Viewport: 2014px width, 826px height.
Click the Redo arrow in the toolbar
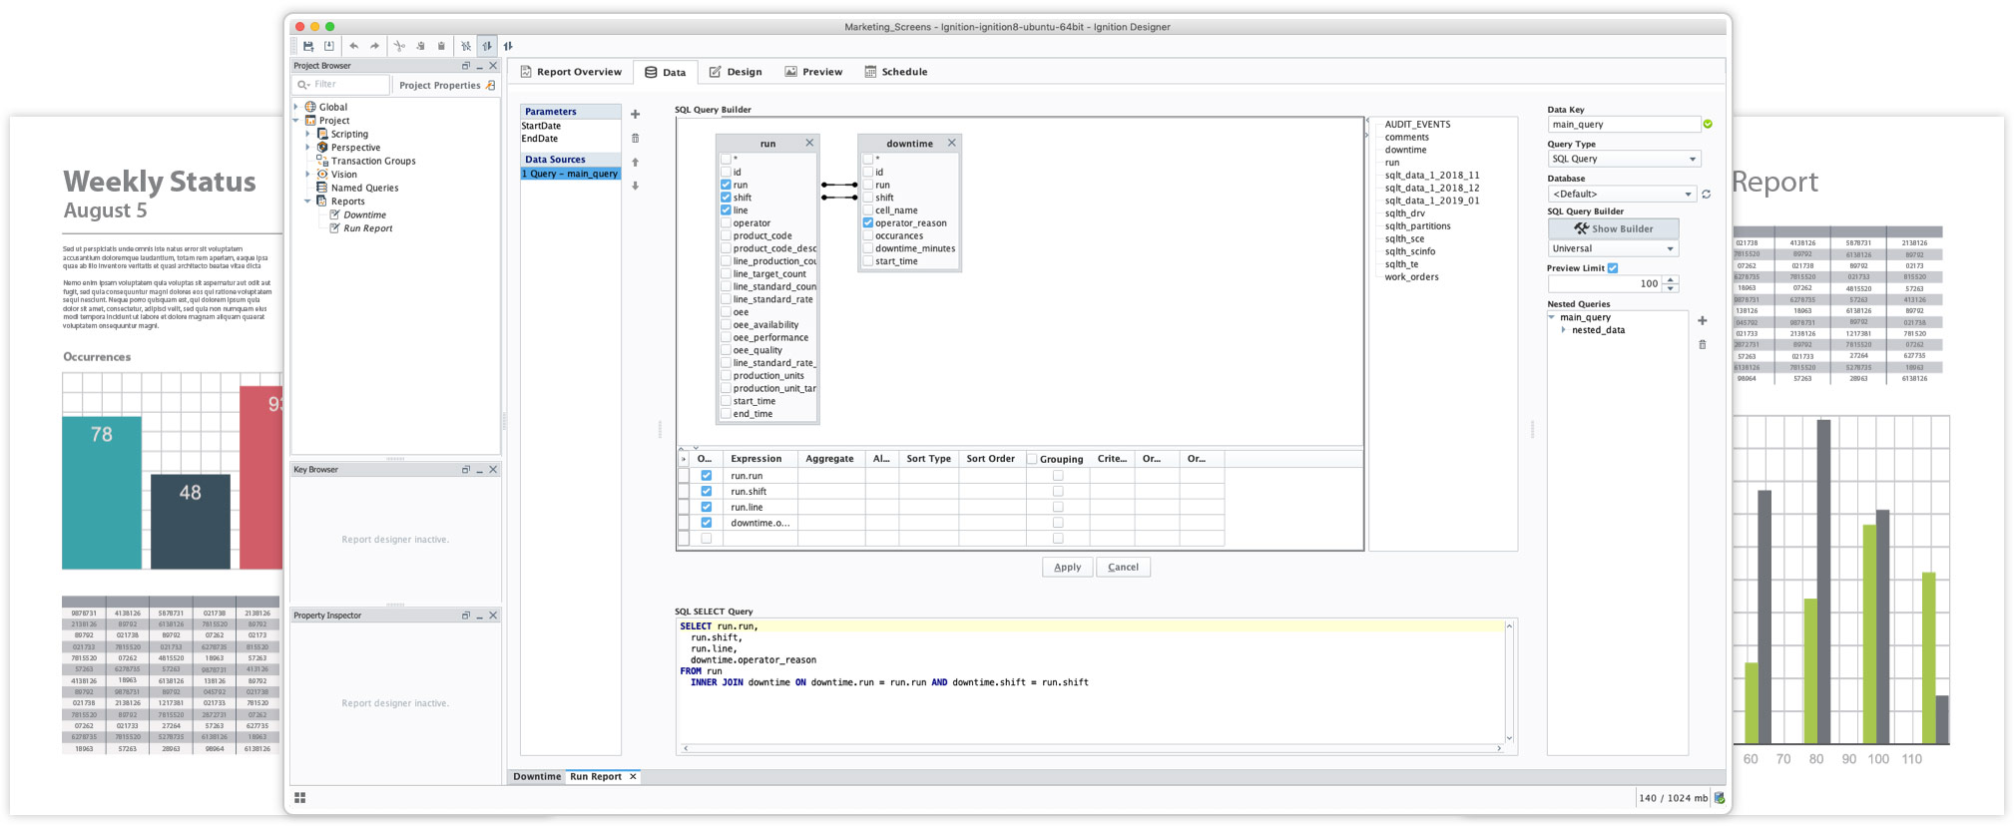(374, 46)
